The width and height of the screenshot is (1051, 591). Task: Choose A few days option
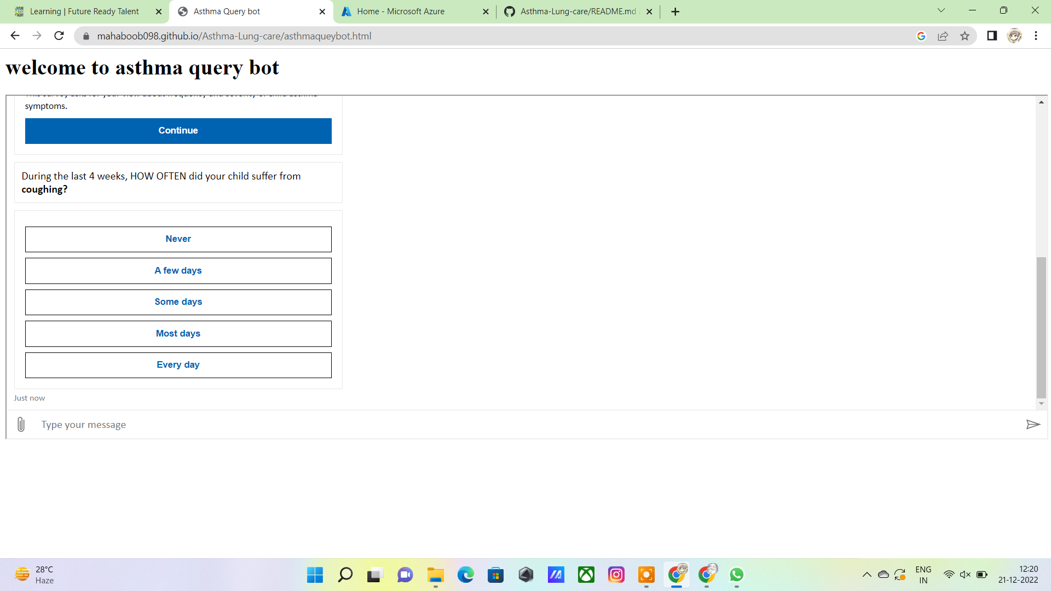[178, 271]
